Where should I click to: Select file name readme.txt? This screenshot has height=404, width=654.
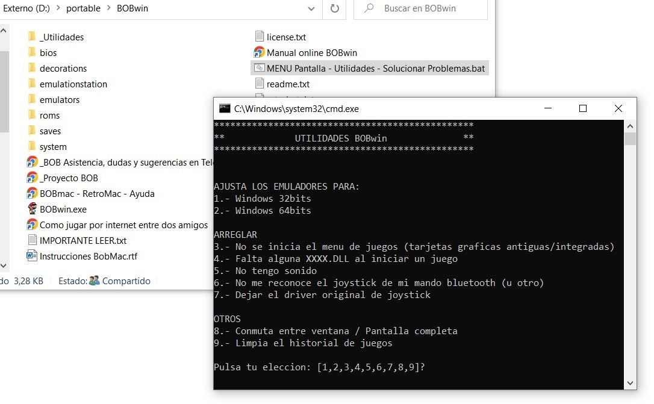(288, 84)
